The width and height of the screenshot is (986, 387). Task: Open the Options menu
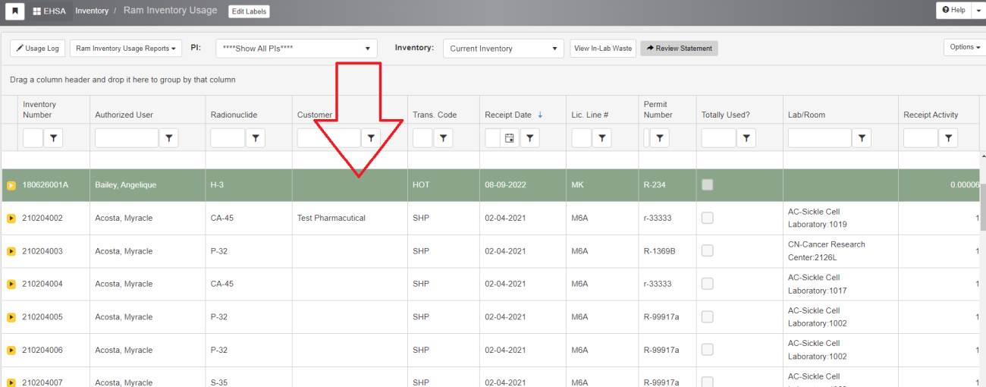964,47
